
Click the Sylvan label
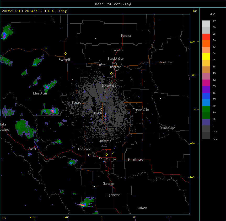pyautogui.click(x=102, y=64)
